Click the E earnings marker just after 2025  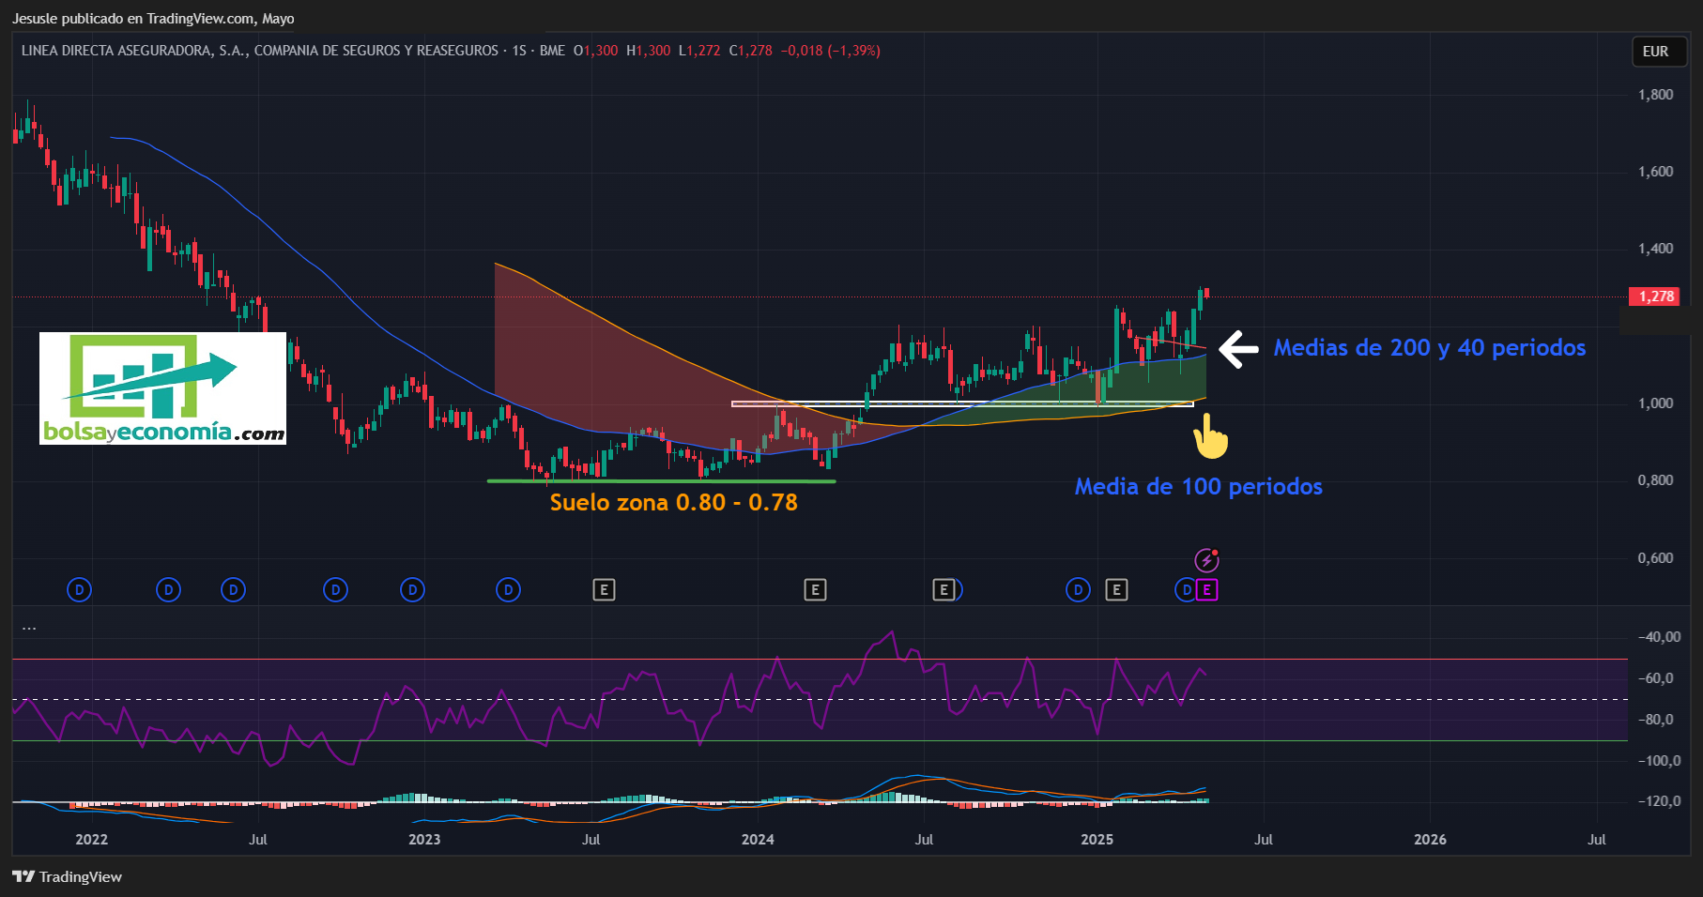click(1116, 590)
